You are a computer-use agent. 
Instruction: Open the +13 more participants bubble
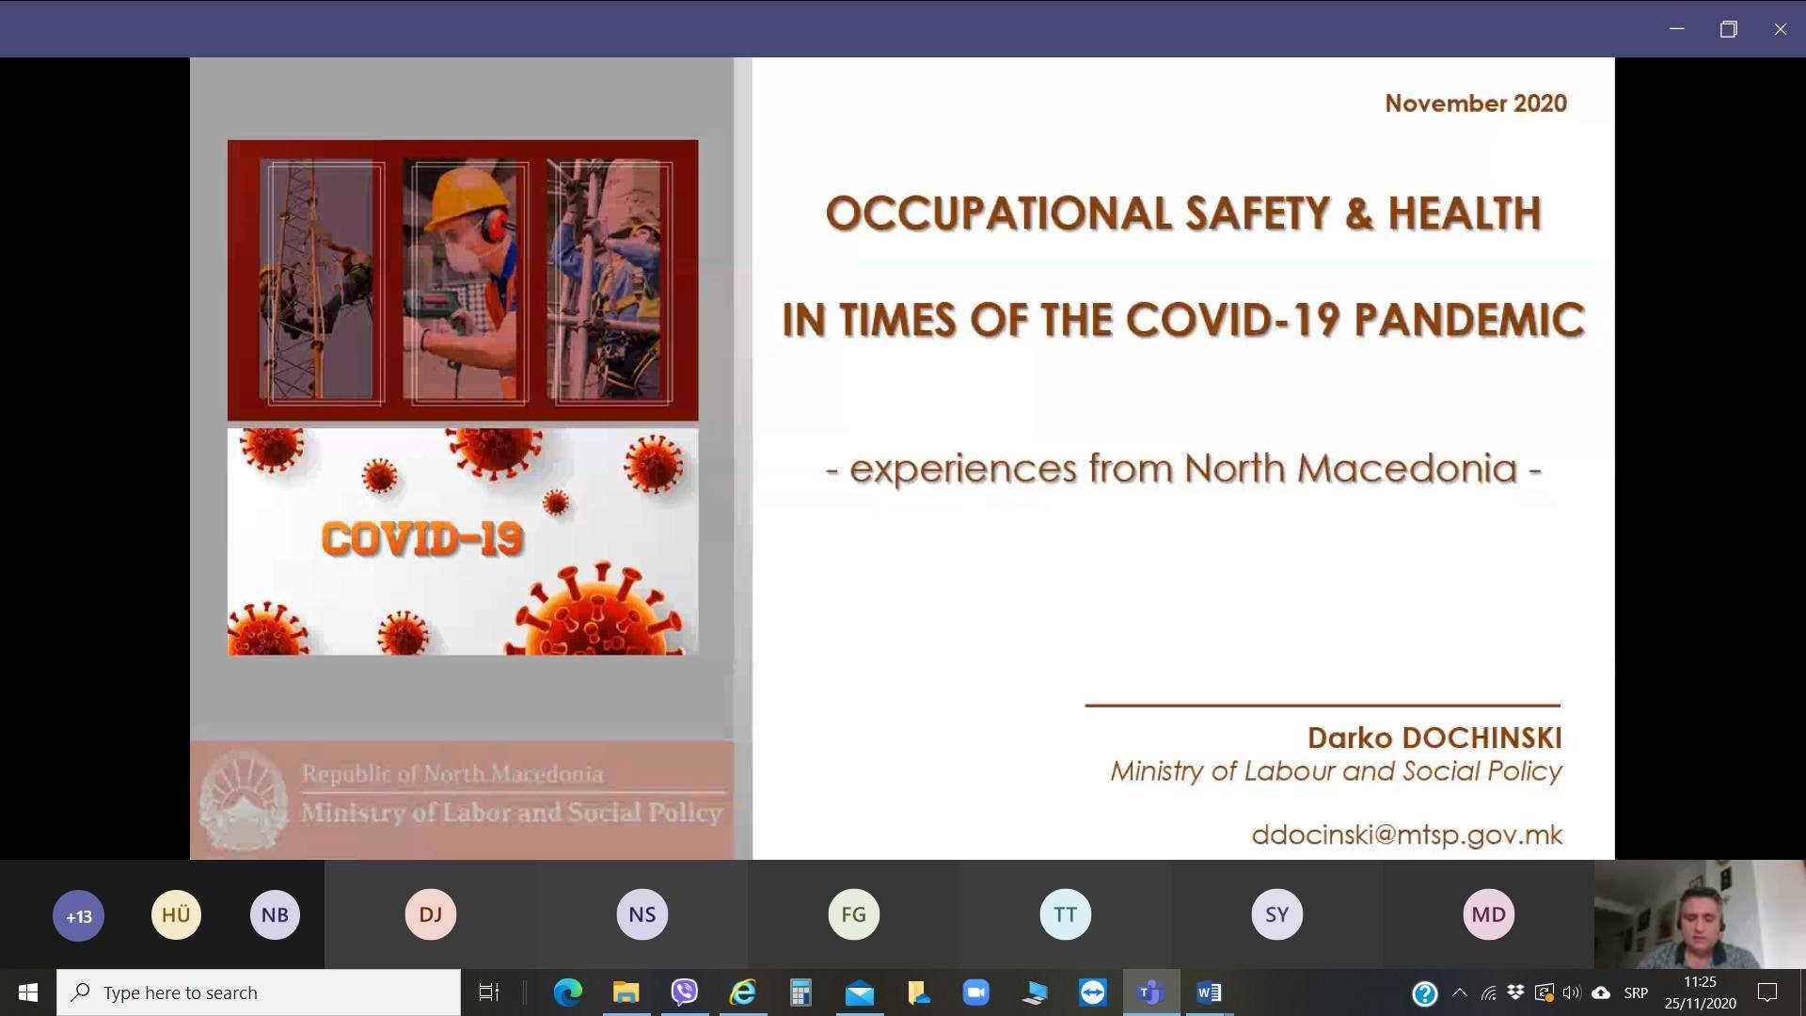(78, 915)
